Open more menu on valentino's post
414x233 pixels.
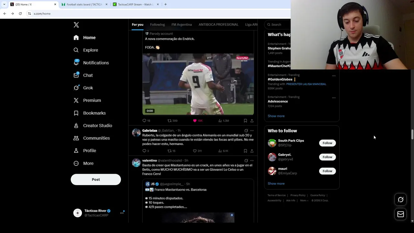(252, 161)
